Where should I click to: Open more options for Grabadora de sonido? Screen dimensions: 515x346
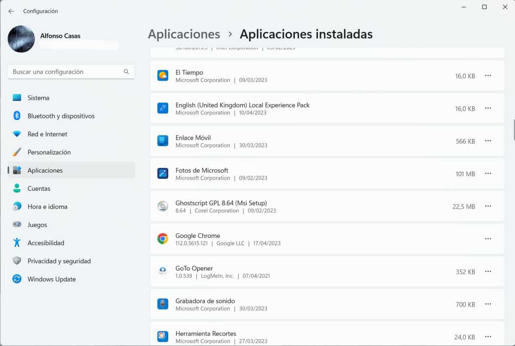(488, 304)
